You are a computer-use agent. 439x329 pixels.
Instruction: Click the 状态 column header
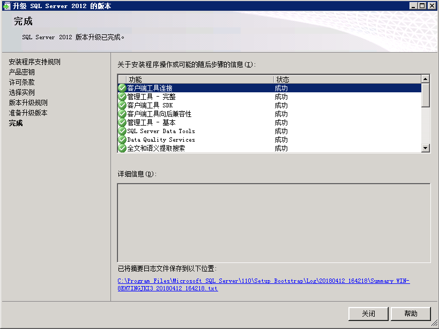pyautogui.click(x=347, y=79)
